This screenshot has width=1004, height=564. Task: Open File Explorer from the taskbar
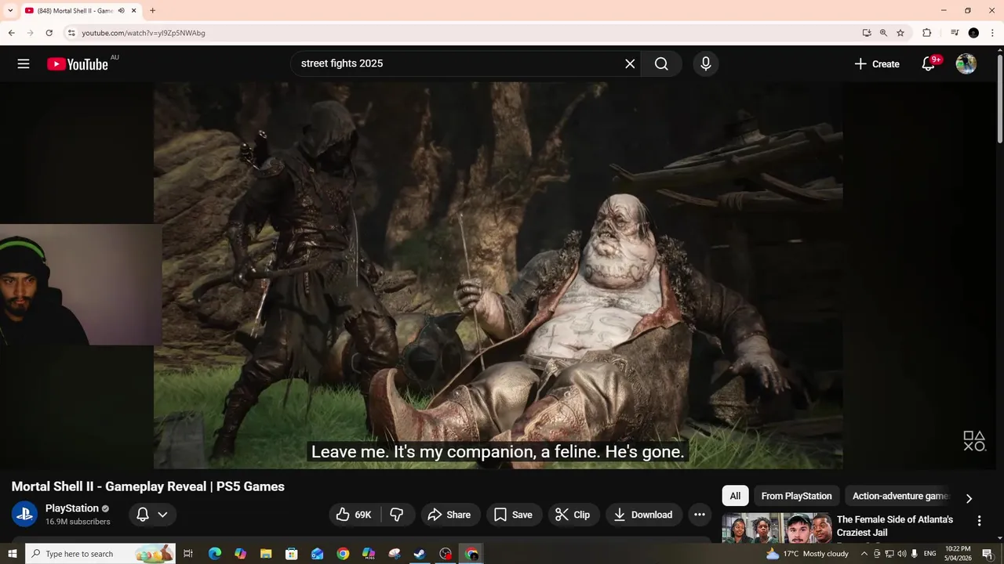(x=266, y=554)
